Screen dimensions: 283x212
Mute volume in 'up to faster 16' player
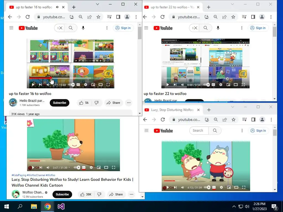[x=48, y=84]
